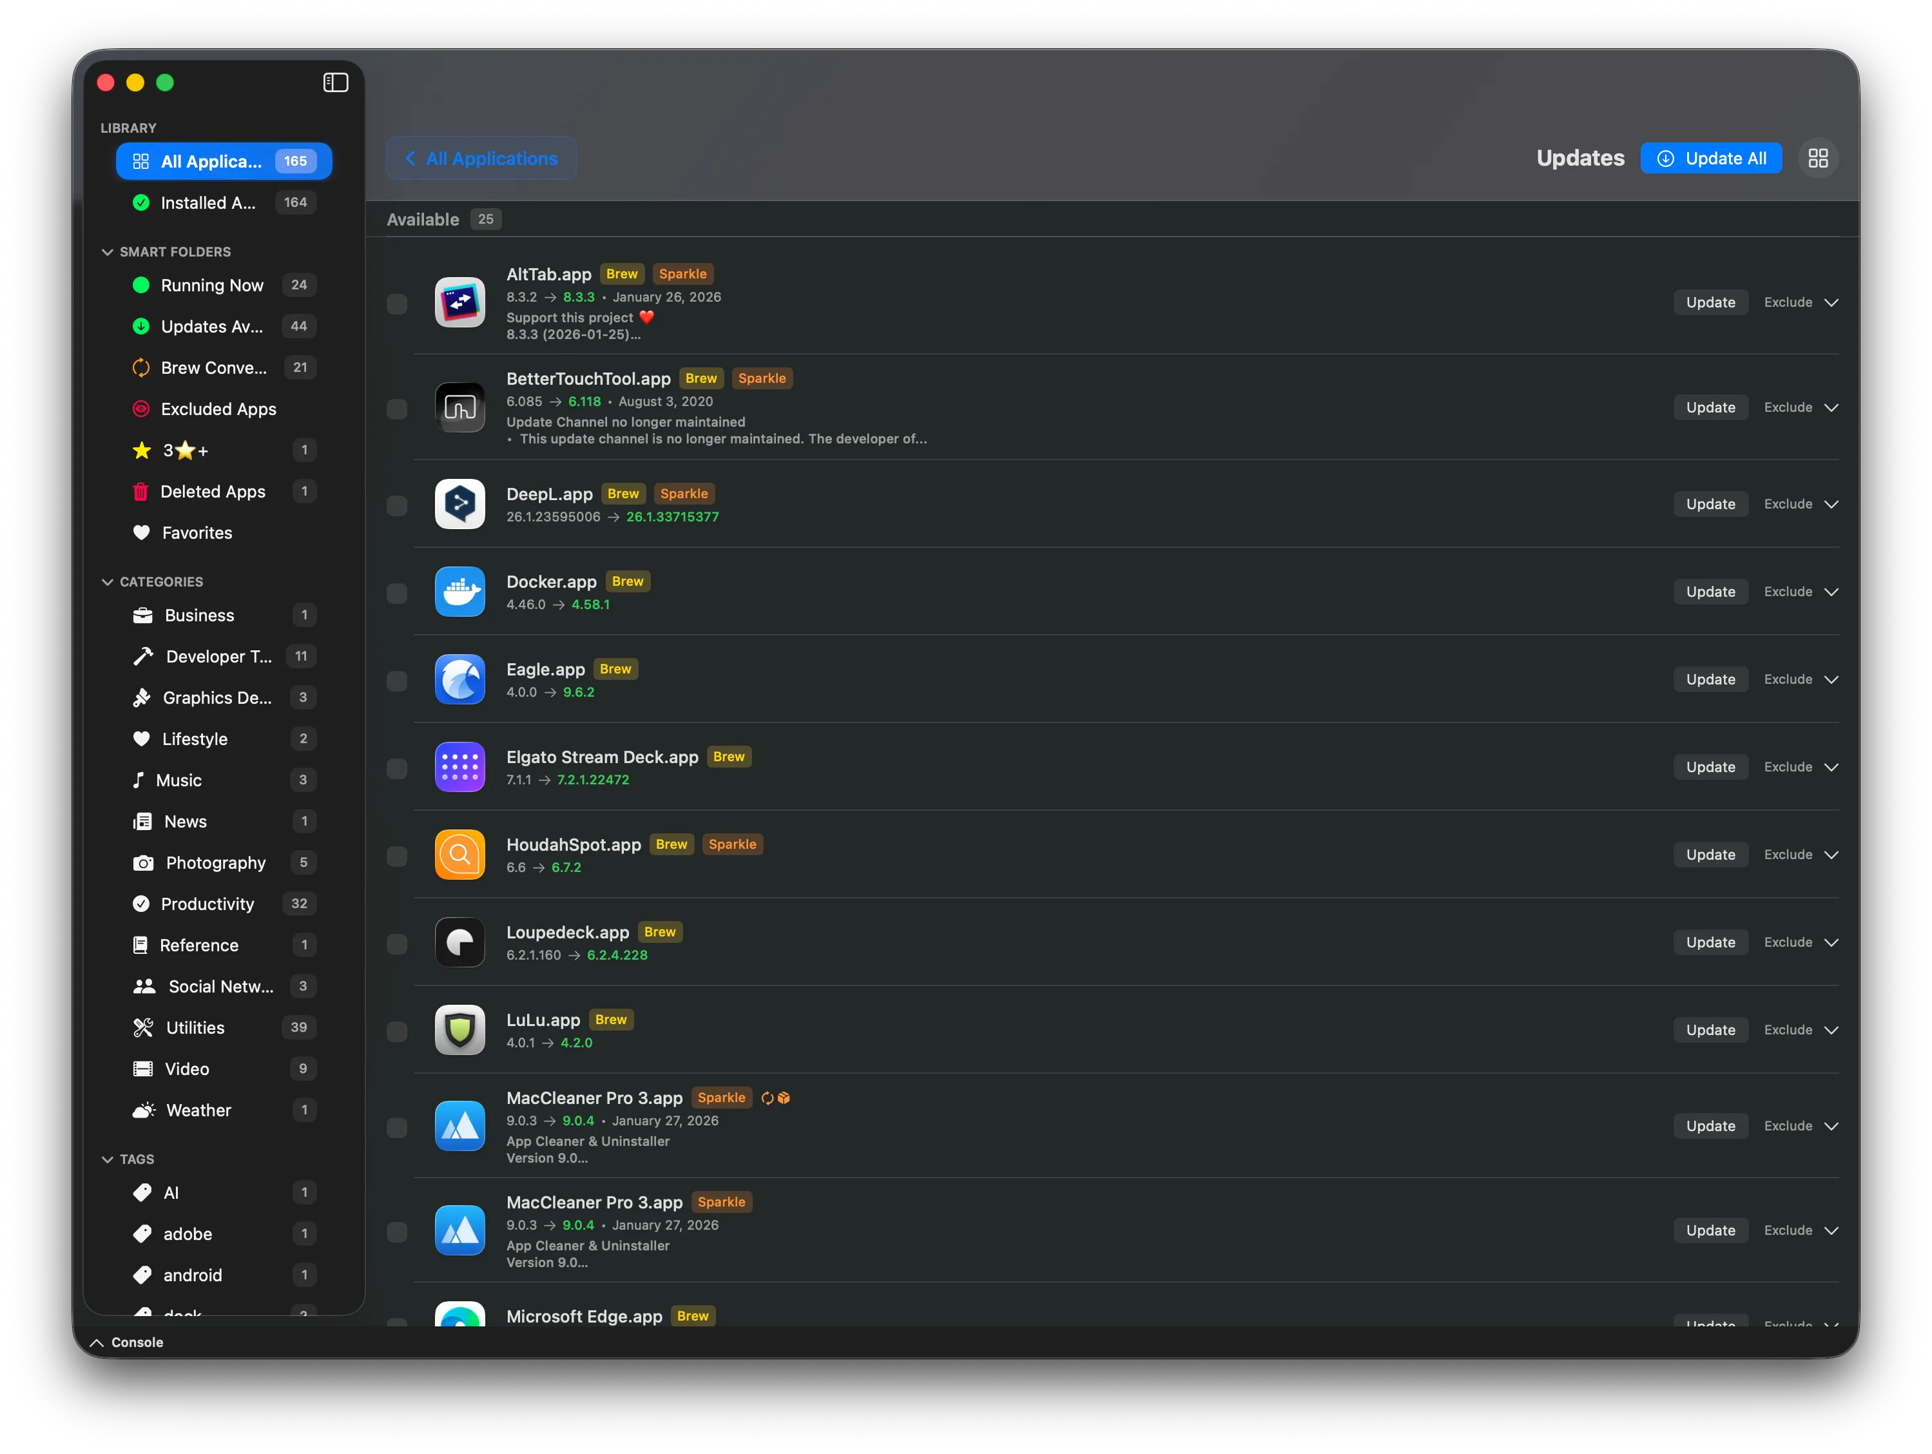The image size is (1932, 1454).
Task: Click the LuLu shield icon
Action: click(x=460, y=1031)
